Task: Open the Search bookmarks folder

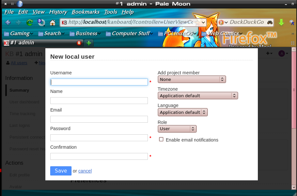Action: (x=51, y=34)
